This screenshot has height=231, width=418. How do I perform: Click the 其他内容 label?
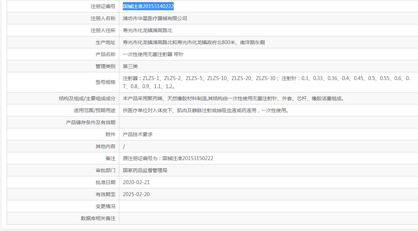[x=106, y=147]
